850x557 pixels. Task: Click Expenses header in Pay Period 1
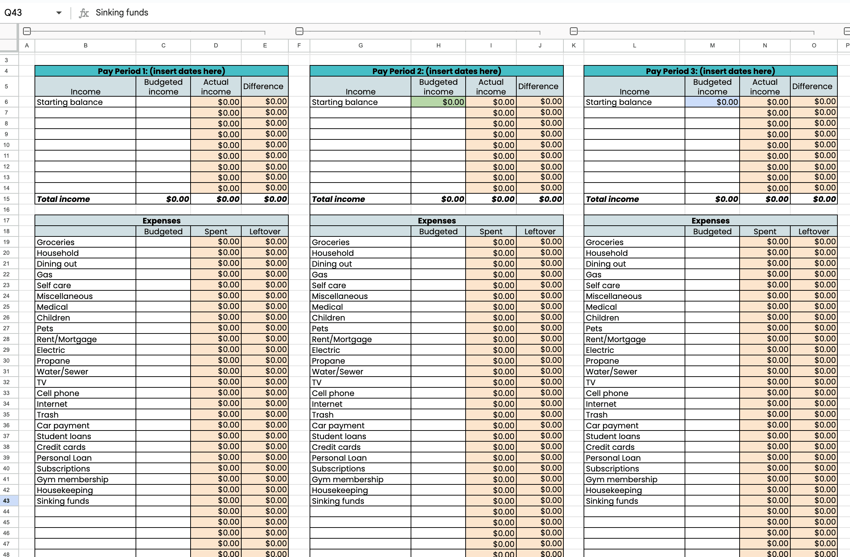point(161,220)
